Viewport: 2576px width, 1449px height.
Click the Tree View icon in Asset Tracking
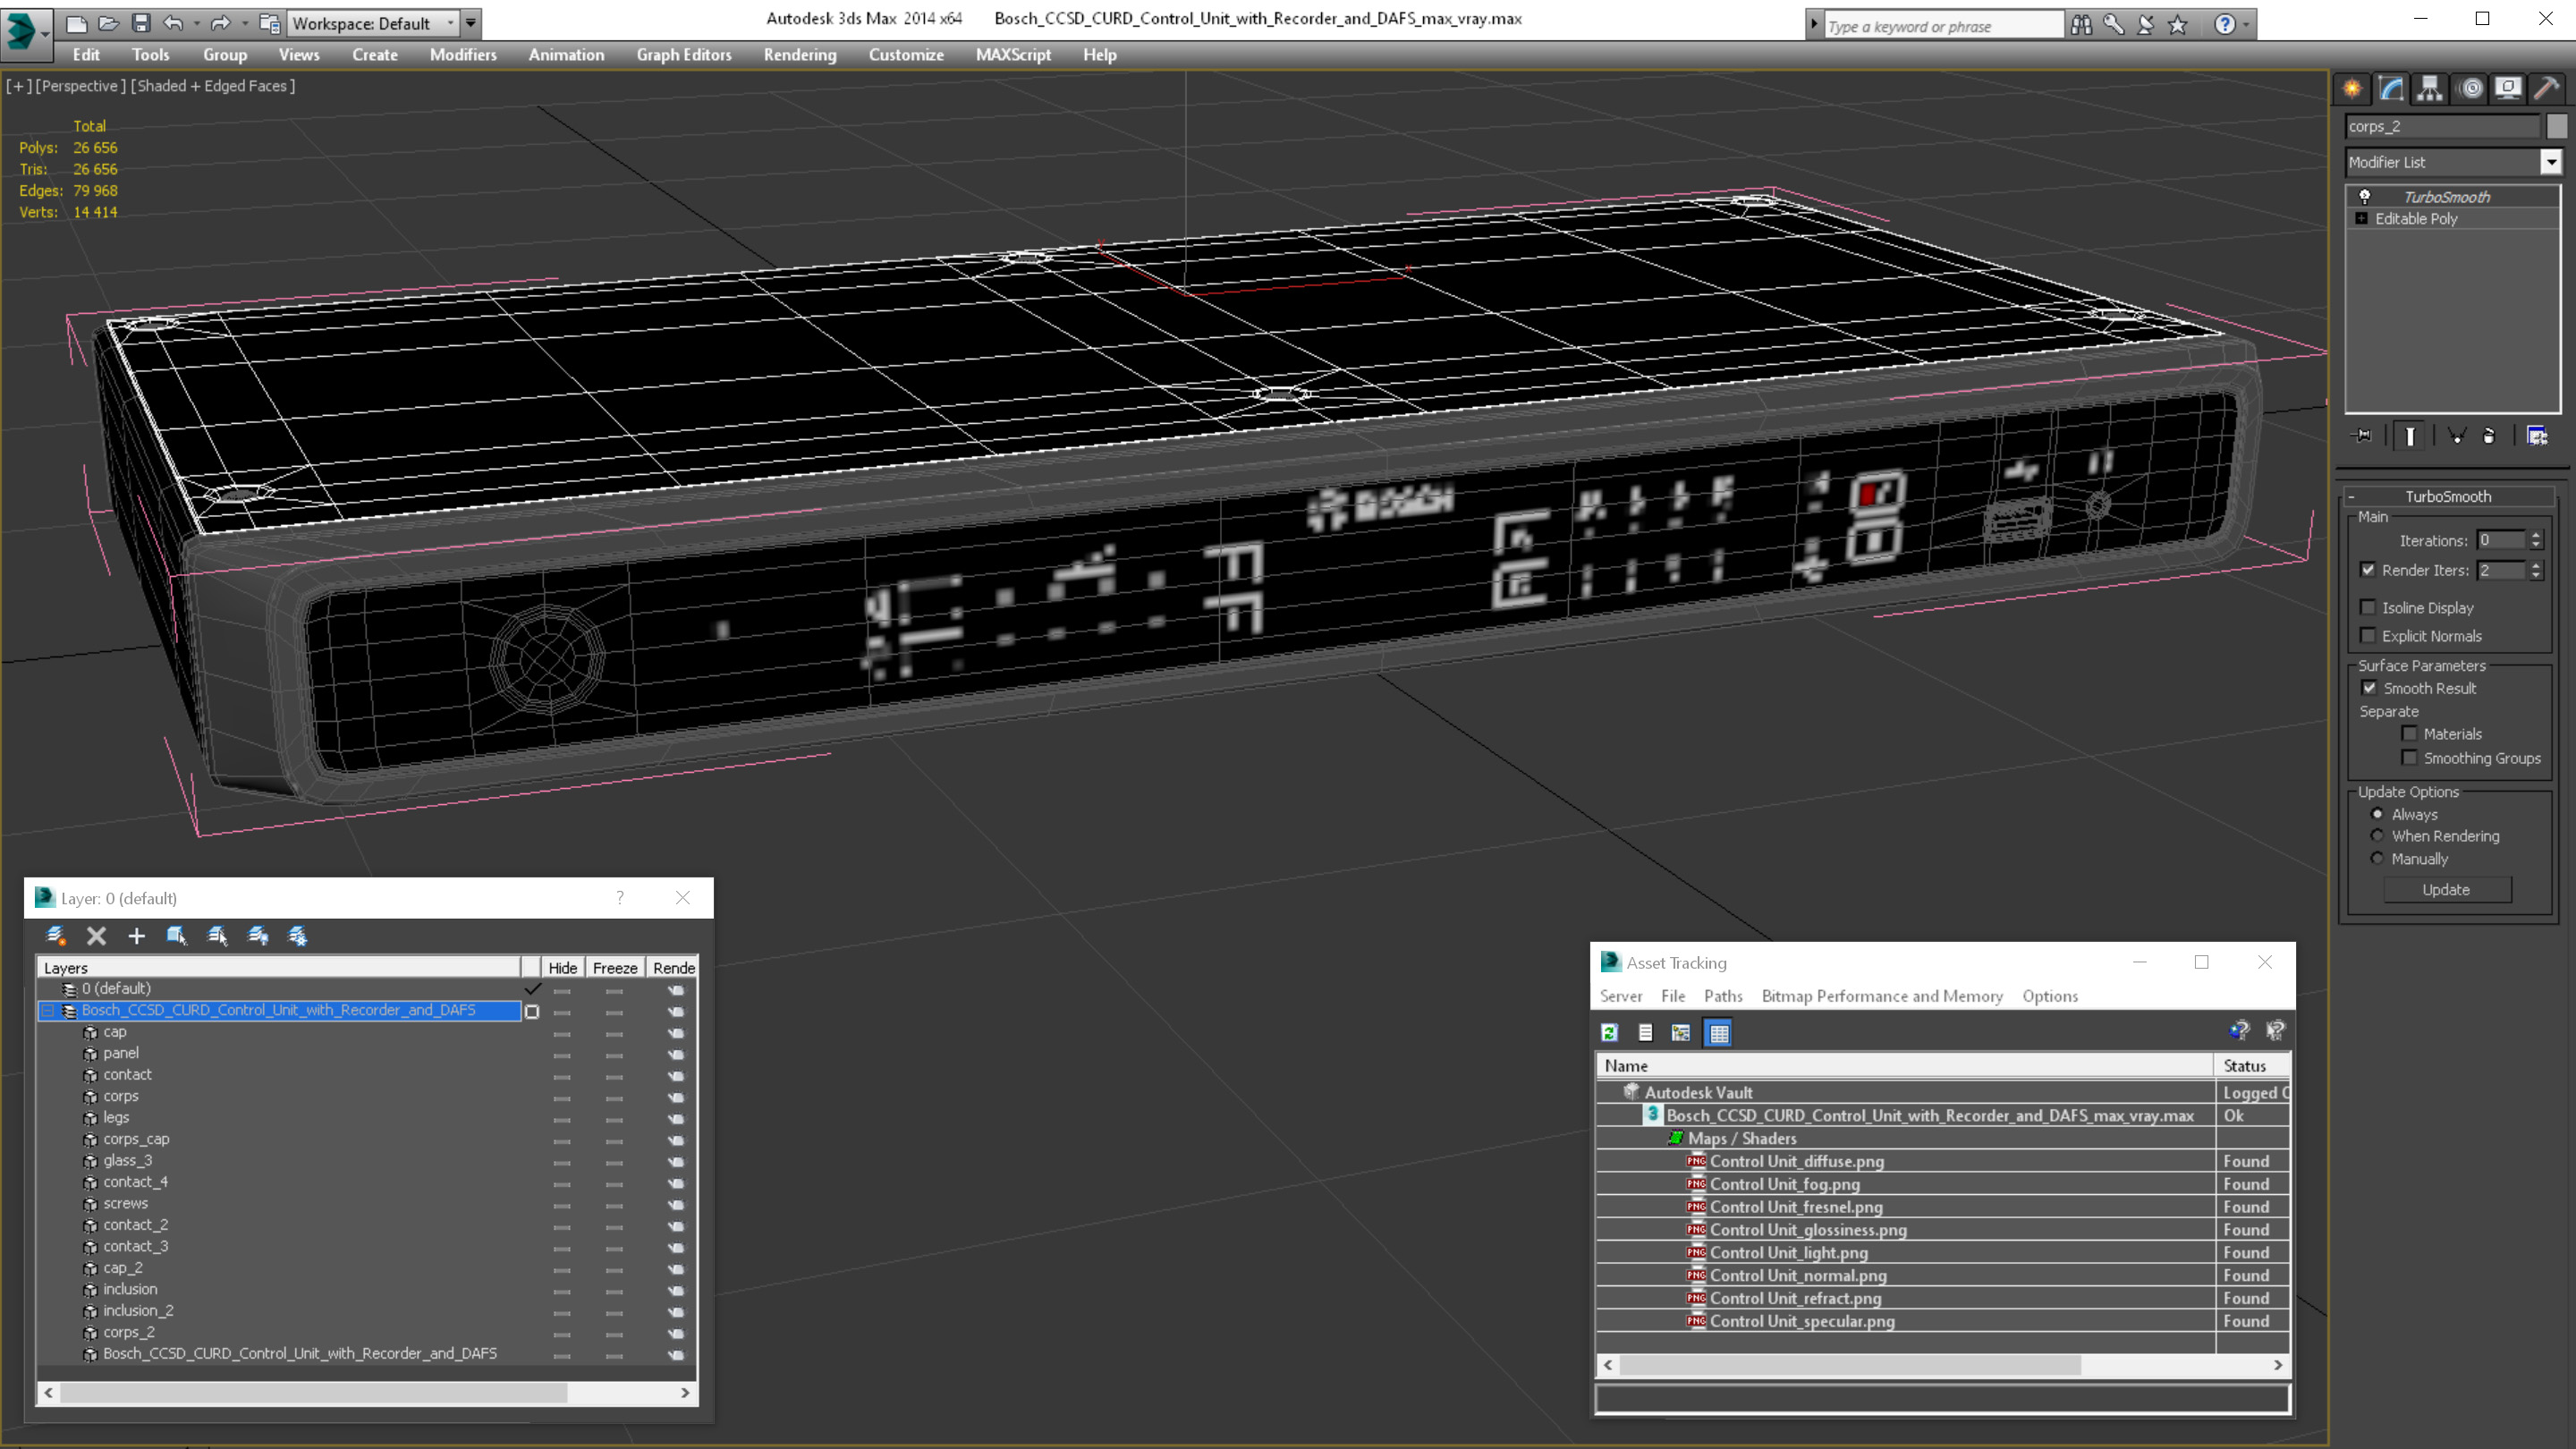click(x=1681, y=1032)
